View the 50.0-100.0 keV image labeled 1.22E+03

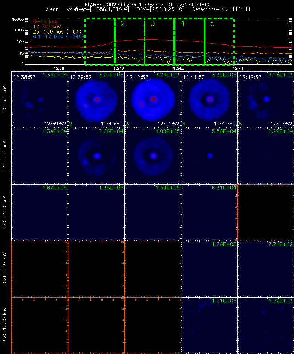pos(266,325)
